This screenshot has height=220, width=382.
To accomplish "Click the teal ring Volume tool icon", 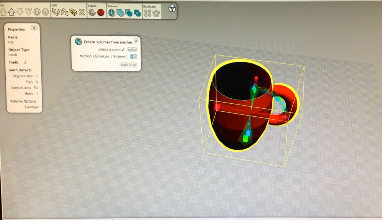I will [x=112, y=13].
